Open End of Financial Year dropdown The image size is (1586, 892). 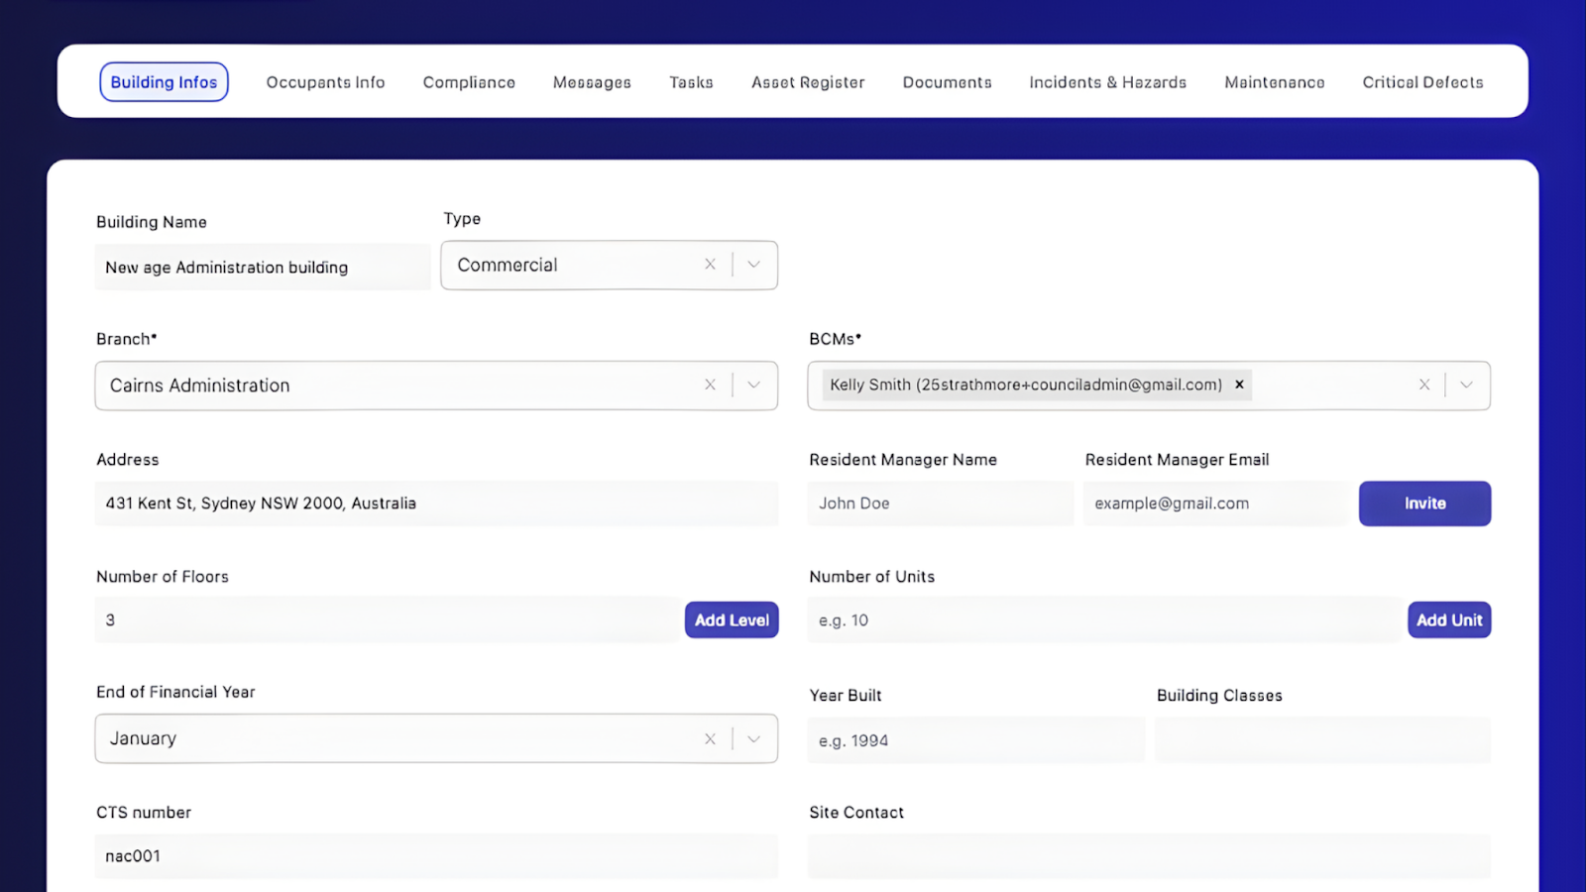pyautogui.click(x=754, y=739)
